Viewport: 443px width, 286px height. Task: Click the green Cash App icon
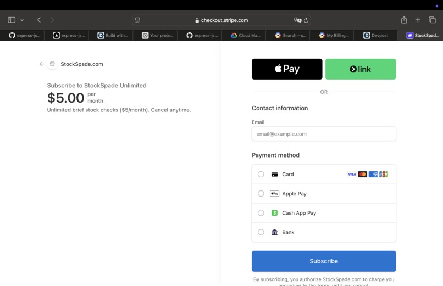tap(274, 213)
